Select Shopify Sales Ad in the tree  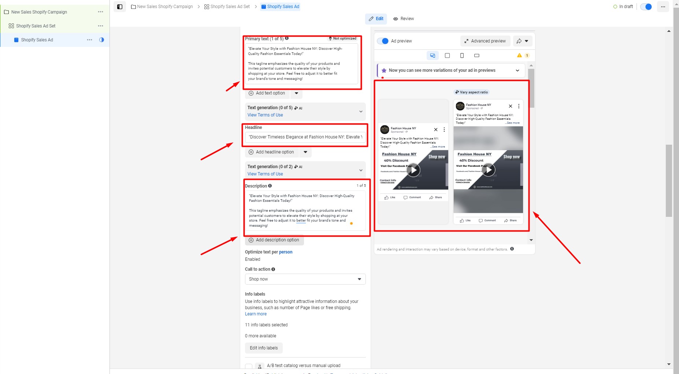pyautogui.click(x=37, y=40)
